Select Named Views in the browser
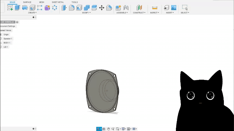 pos(6,30)
